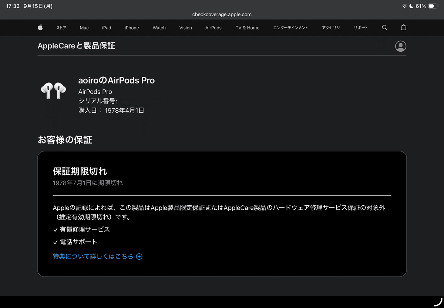Expand 特典について詳しくはこちら details
Image resolution: width=444 pixels, height=308 pixels.
coord(92,256)
